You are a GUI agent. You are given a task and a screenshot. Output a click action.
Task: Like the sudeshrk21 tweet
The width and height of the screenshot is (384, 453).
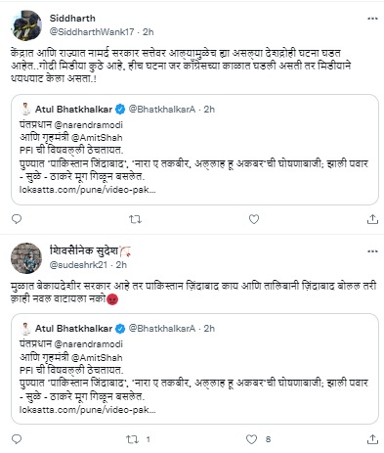coord(251,439)
